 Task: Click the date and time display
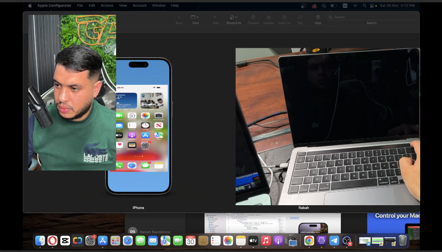coord(397,6)
